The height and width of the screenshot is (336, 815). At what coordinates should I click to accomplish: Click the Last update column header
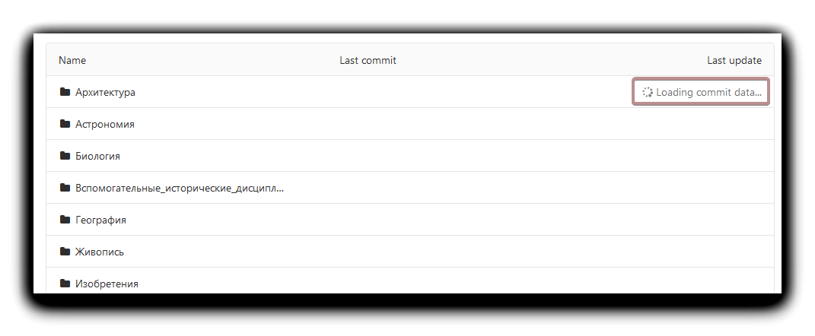click(x=734, y=60)
